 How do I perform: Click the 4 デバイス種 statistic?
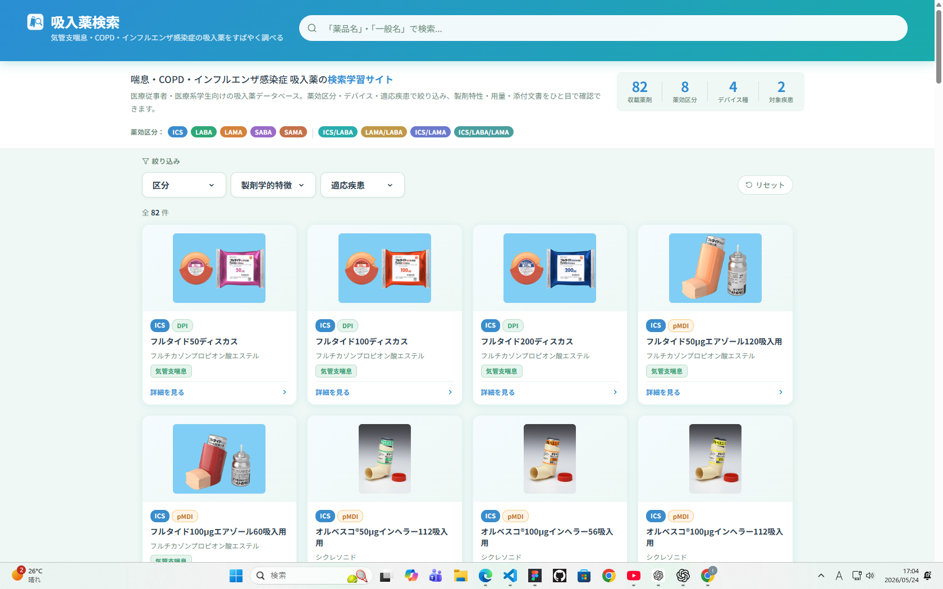click(x=733, y=91)
